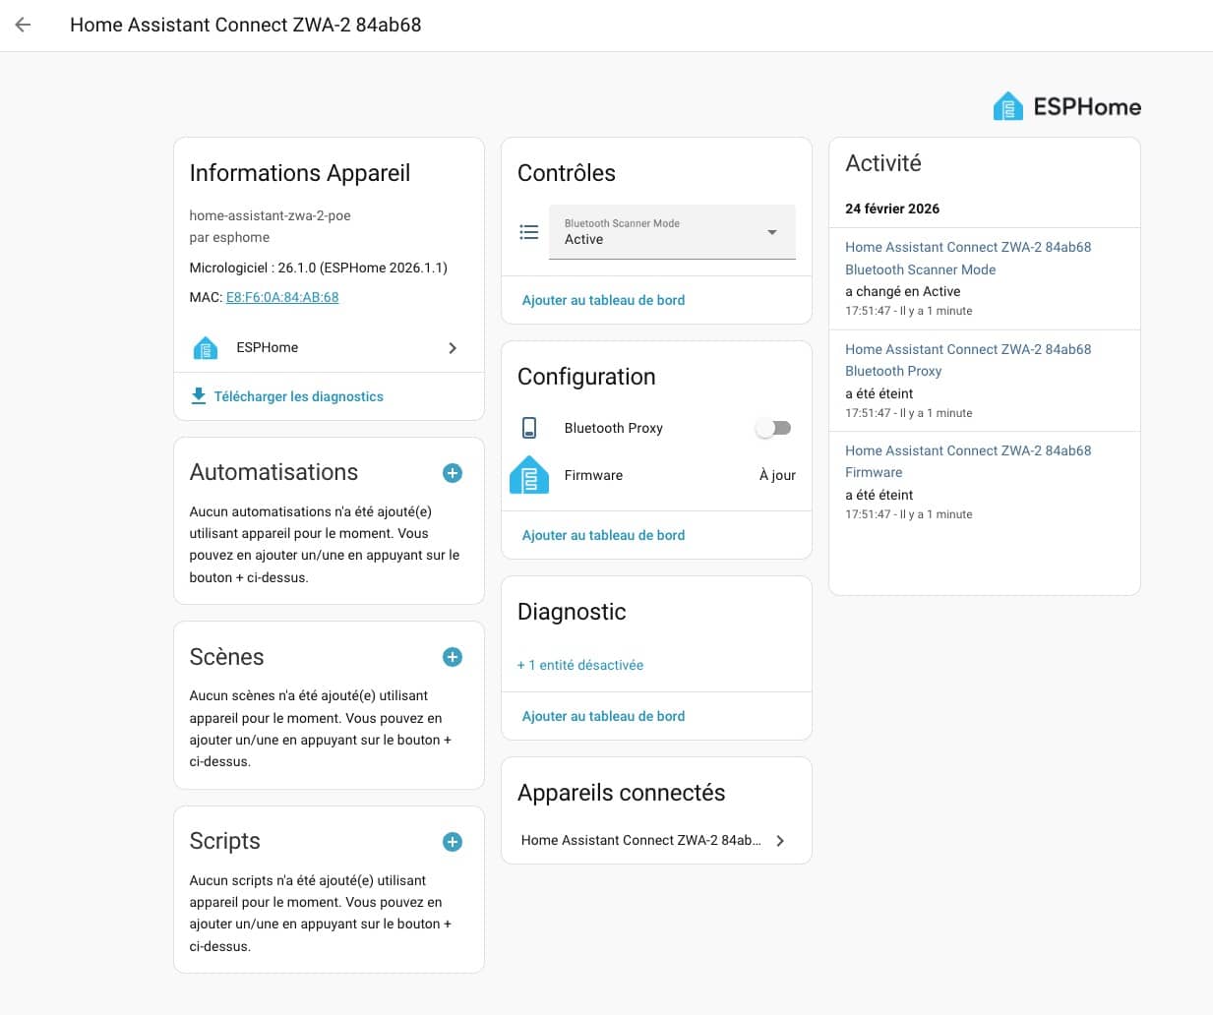Enable the Bluetooth Proxy toggle
The width and height of the screenshot is (1213, 1015).
773,428
